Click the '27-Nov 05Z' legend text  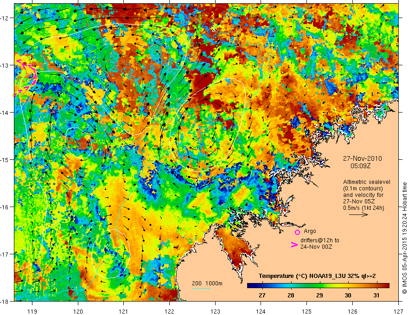tap(359, 202)
